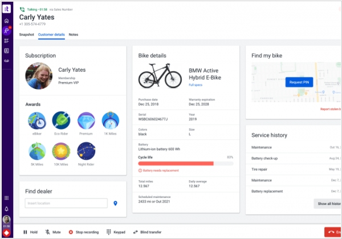Image resolution: width=342 pixels, height=239 pixels.
Task: Mute the microphone
Action: (53, 232)
